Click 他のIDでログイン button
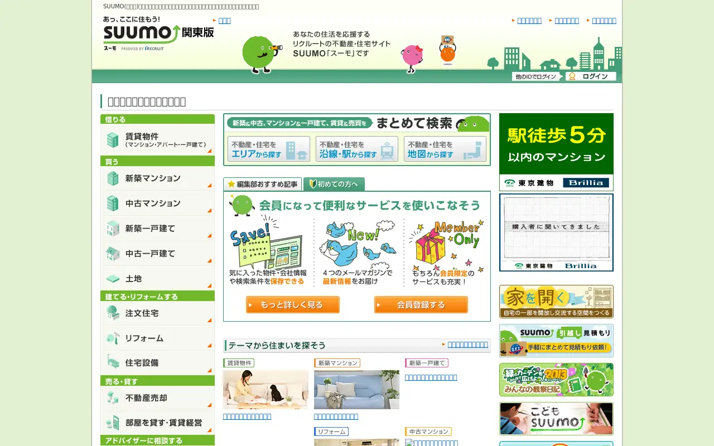This screenshot has width=714, height=446. point(537,76)
